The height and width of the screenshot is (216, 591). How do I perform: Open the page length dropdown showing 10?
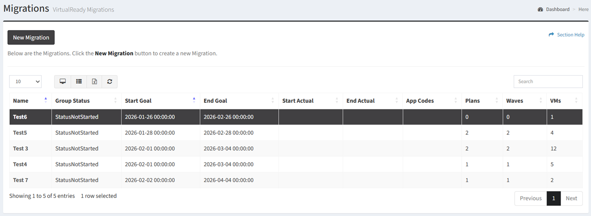[x=25, y=82]
